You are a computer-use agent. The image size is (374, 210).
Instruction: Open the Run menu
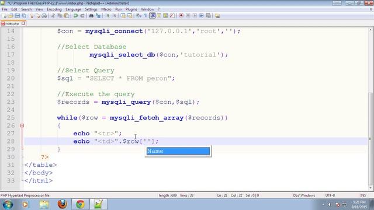click(118, 9)
